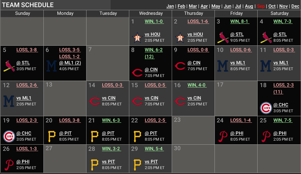Click the Phillies logo on September 24

(x=223, y=136)
